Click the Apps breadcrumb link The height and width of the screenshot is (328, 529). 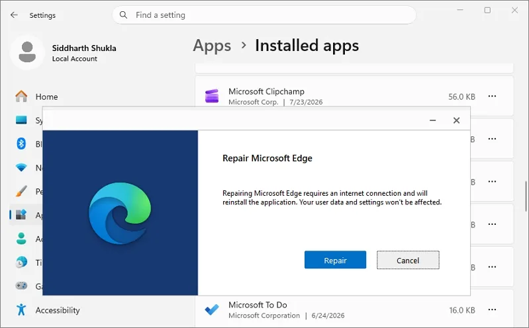pos(212,46)
